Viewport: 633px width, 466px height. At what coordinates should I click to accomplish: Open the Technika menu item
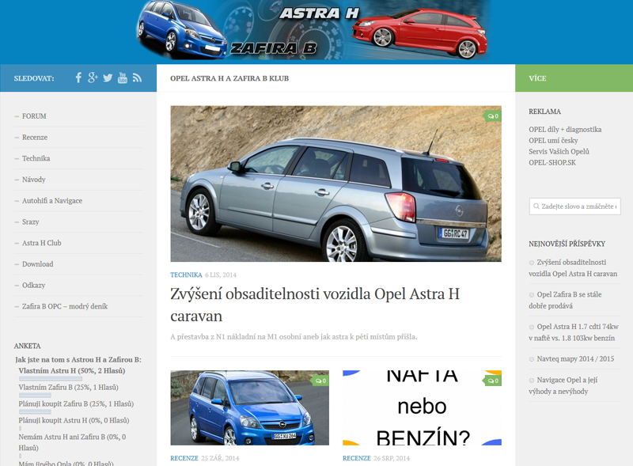tap(36, 158)
